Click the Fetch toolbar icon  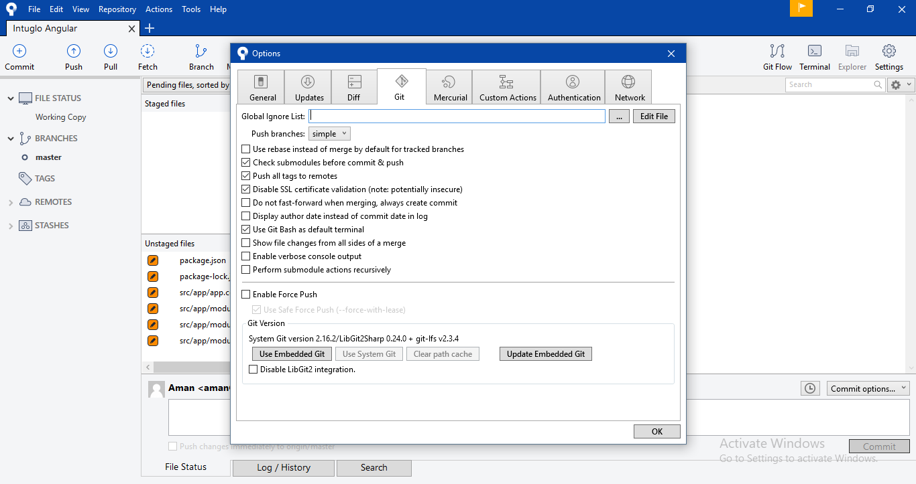[x=147, y=57]
